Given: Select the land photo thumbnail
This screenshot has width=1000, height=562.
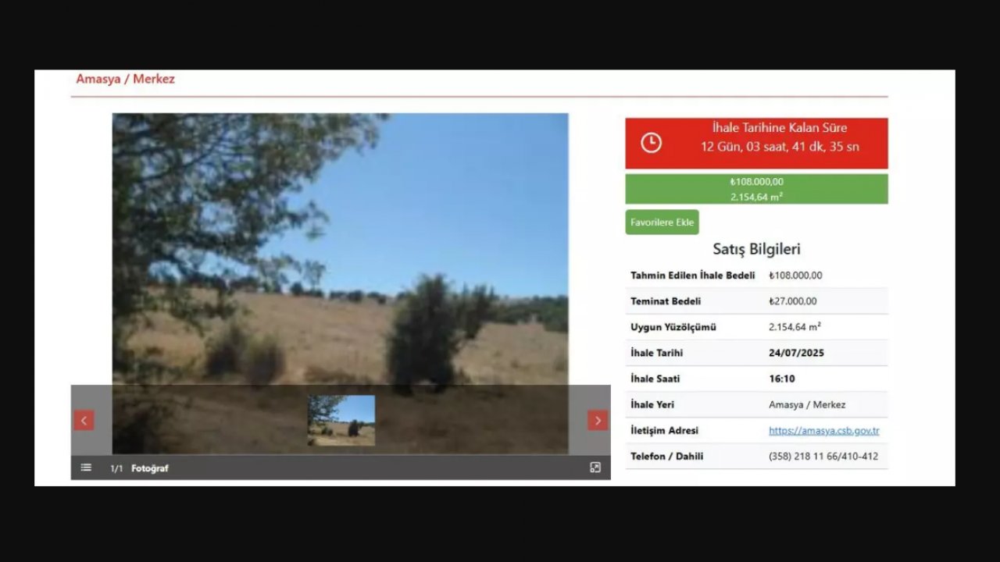Looking at the screenshot, I should 341,420.
